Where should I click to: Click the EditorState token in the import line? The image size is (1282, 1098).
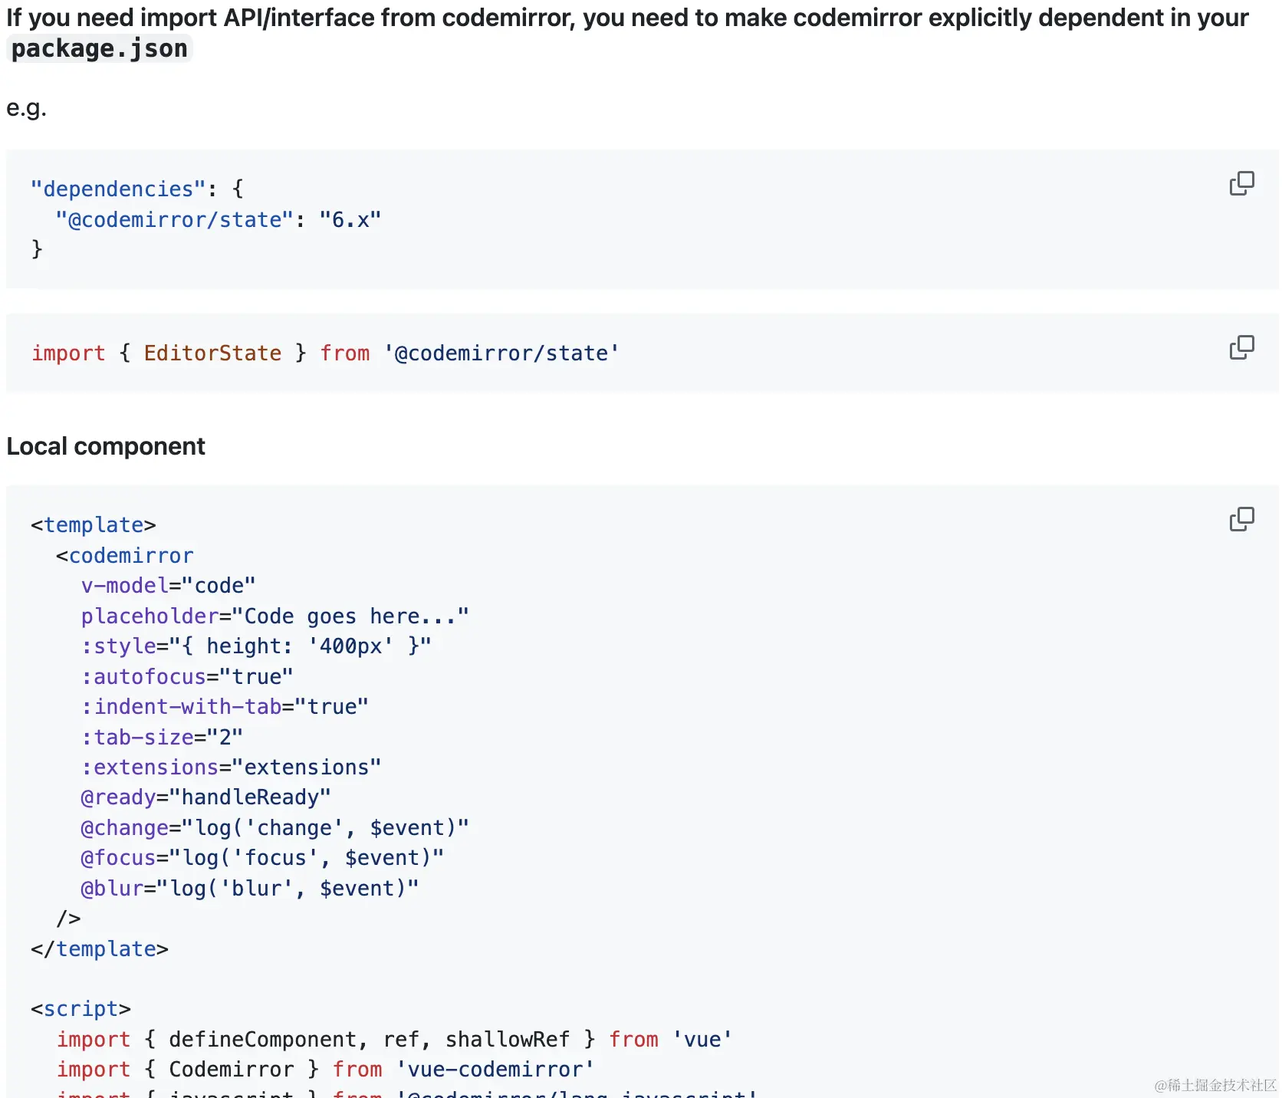click(212, 353)
